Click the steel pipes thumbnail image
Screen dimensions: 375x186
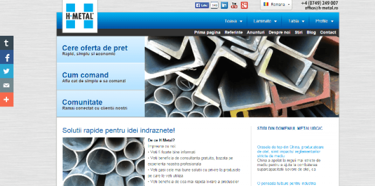coord(104,162)
